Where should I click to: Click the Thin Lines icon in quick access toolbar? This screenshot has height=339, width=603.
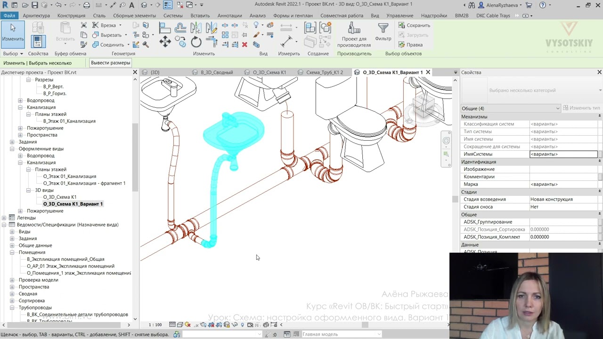click(x=168, y=5)
